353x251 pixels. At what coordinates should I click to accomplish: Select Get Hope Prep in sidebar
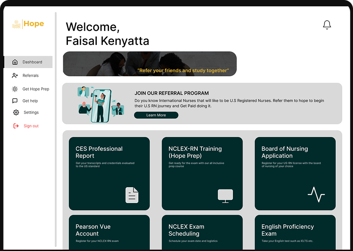pos(36,89)
